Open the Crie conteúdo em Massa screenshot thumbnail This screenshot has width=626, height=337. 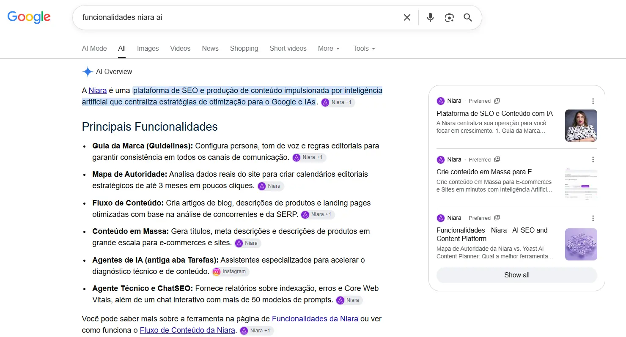pyautogui.click(x=581, y=184)
